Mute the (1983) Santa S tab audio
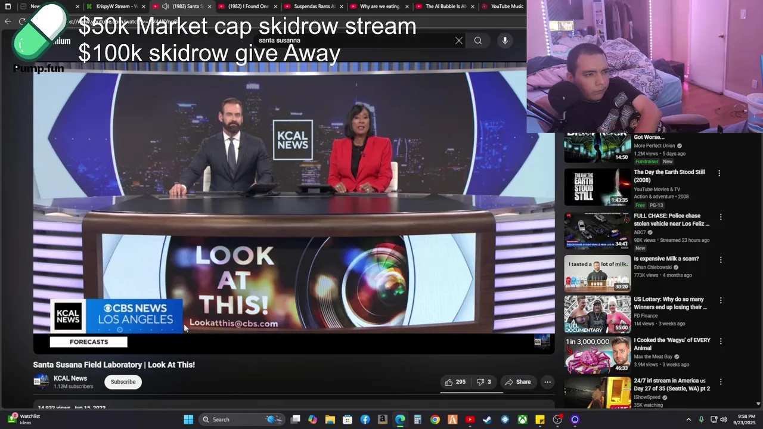The image size is (763, 429). click(x=165, y=7)
